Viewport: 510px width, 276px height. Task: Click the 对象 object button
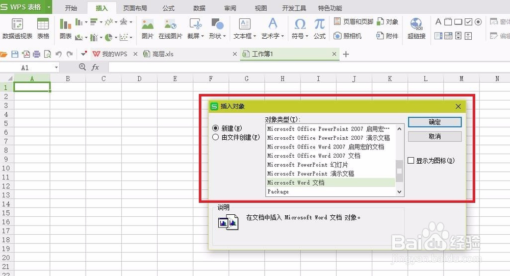pyautogui.click(x=388, y=21)
